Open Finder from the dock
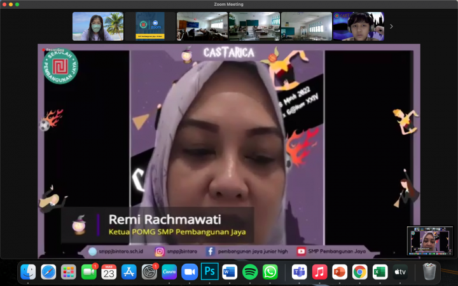 (x=28, y=272)
